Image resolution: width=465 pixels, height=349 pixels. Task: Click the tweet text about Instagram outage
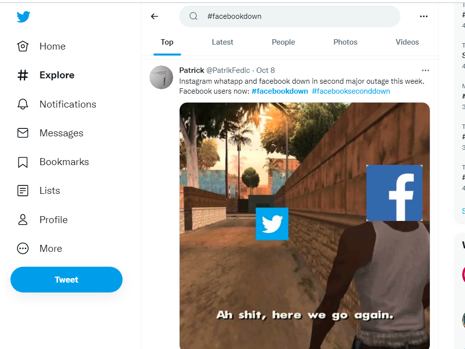click(302, 86)
